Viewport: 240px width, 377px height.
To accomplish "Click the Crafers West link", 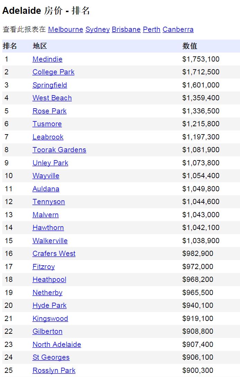I will tap(54, 254).
